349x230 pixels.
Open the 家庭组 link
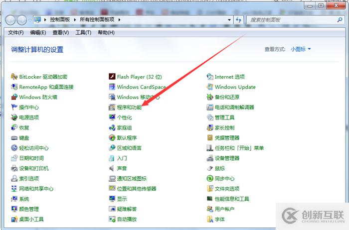point(125,127)
